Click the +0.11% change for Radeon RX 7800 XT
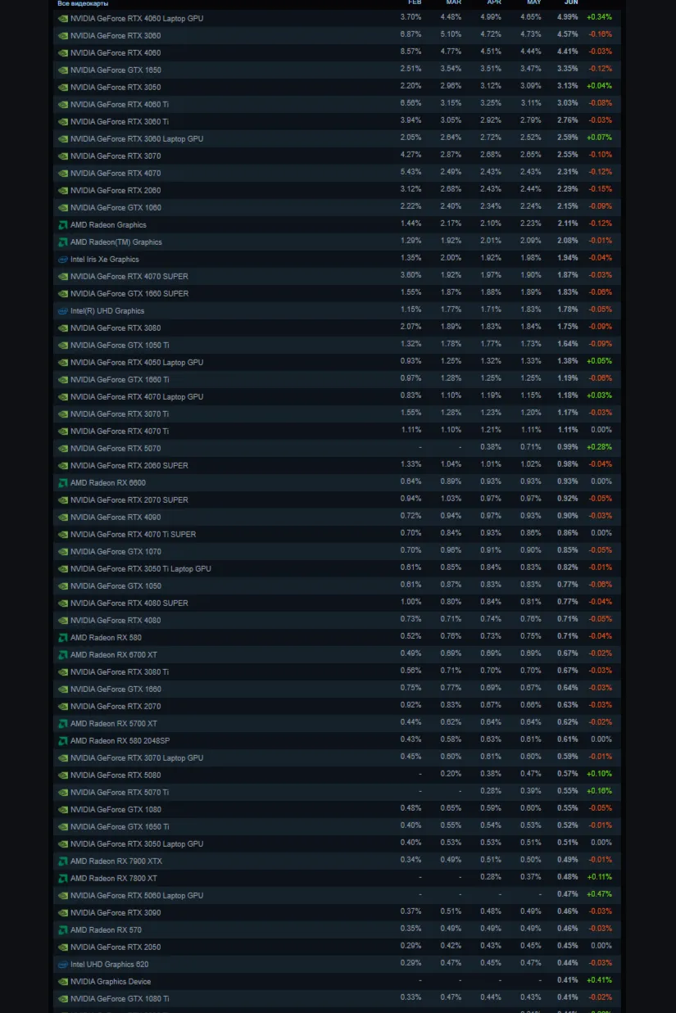 599,877
